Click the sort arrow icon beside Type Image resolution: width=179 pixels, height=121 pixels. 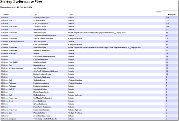pyautogui.click(x=66, y=15)
